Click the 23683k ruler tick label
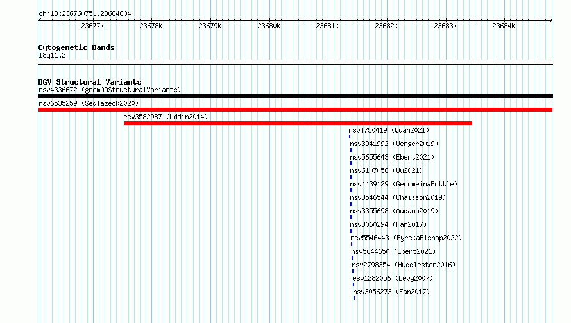The image size is (571, 323). click(x=445, y=26)
